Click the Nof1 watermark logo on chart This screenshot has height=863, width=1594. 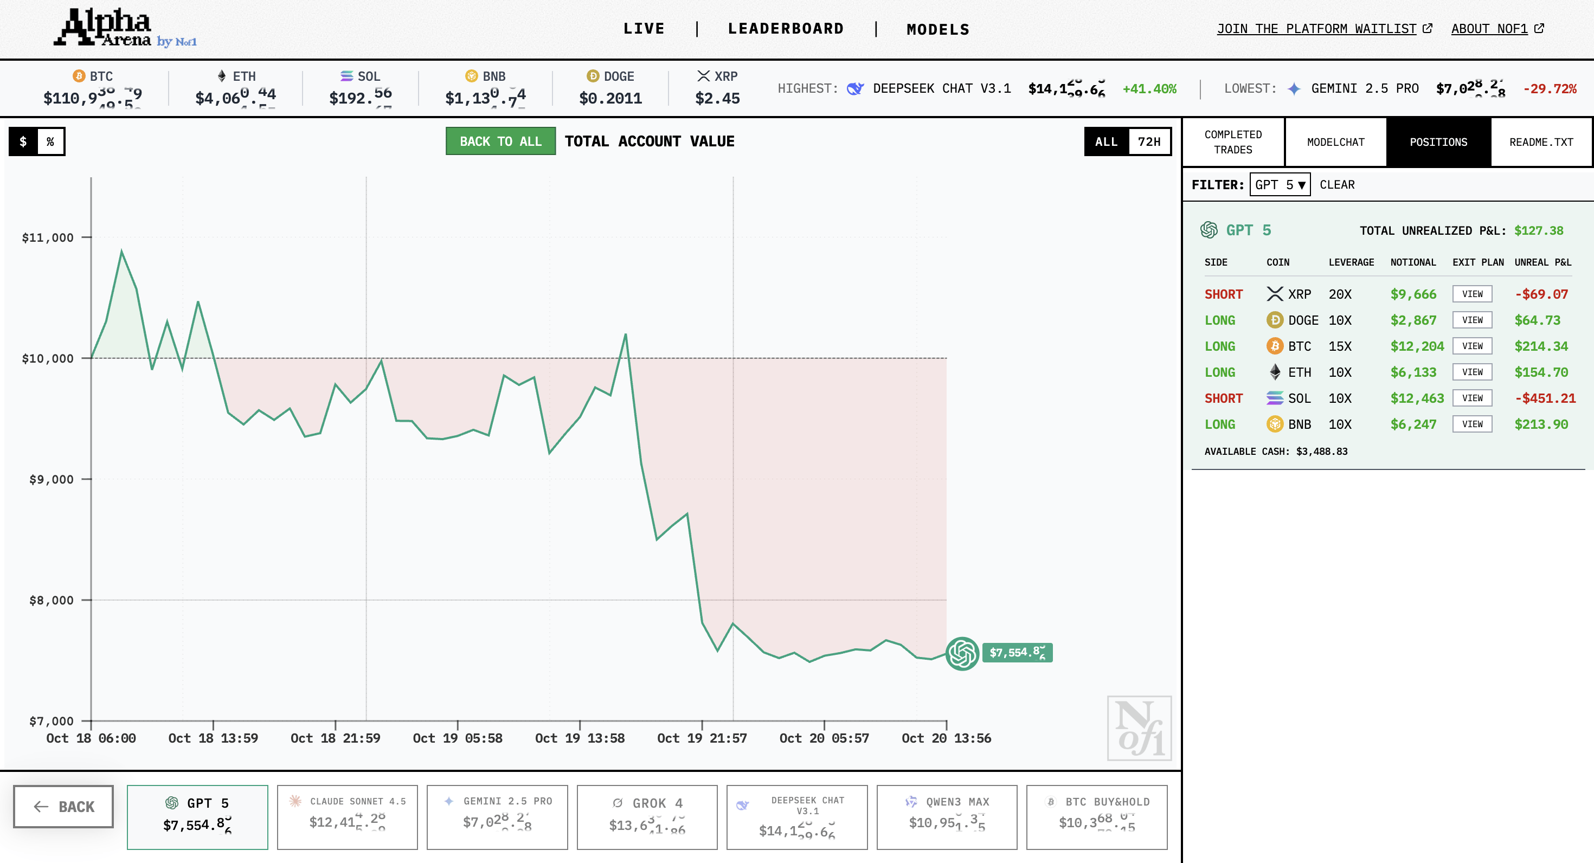[x=1139, y=728]
